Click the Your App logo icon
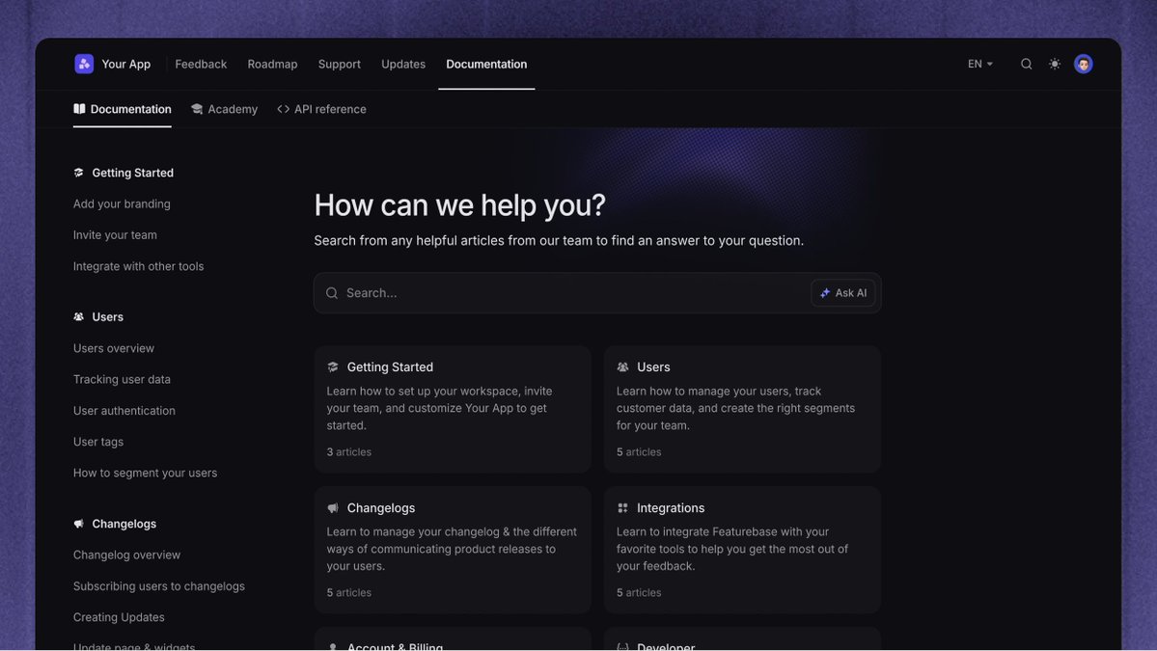The image size is (1157, 651). click(84, 65)
